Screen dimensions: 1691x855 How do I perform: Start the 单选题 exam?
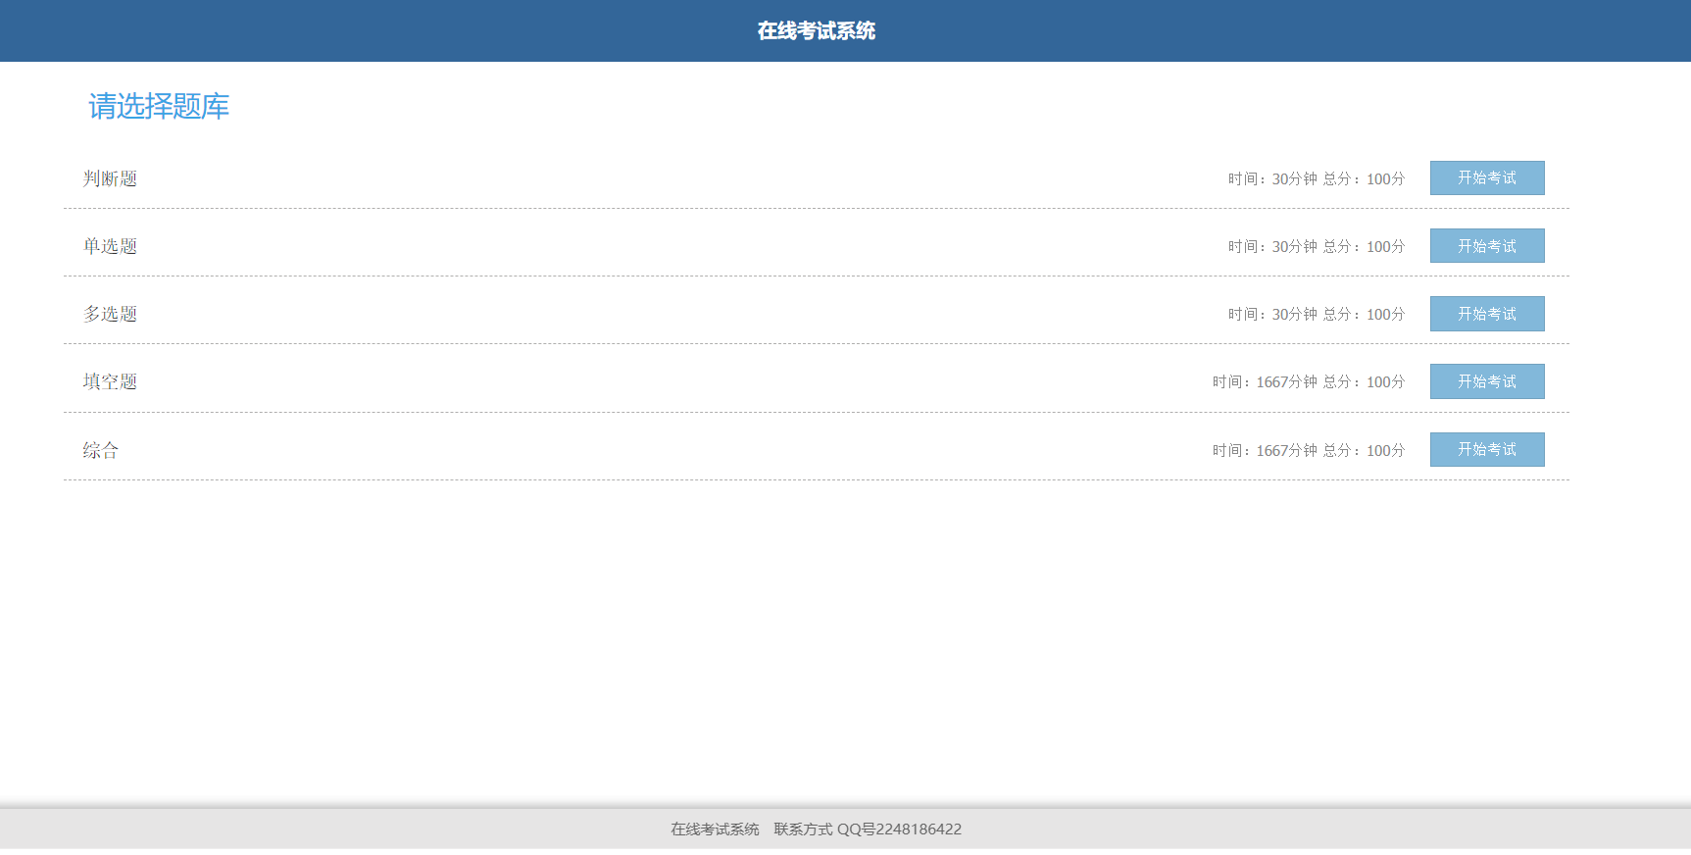[x=1486, y=246]
